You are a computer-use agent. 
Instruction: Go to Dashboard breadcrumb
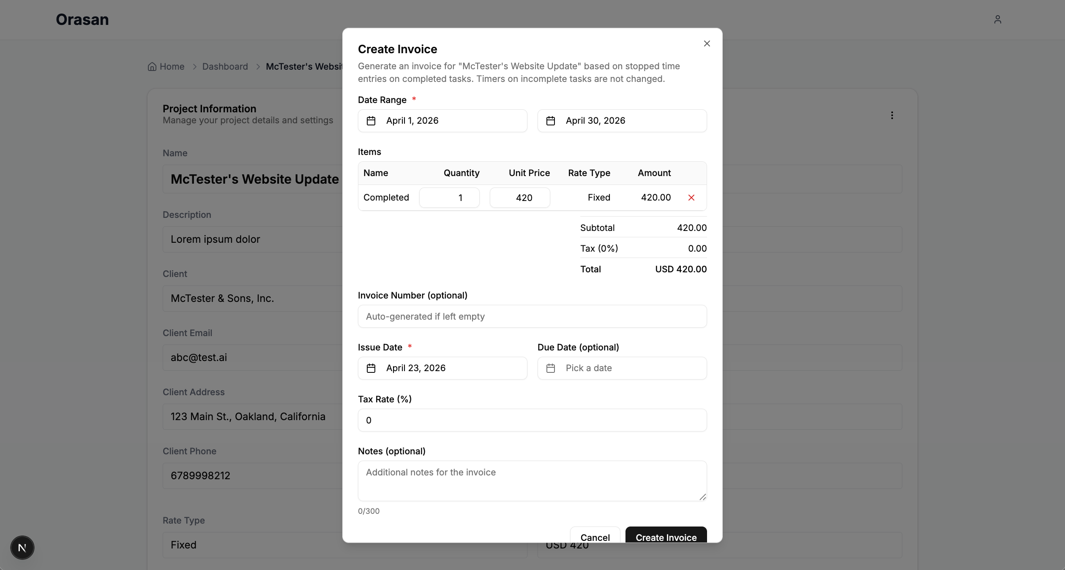pyautogui.click(x=225, y=67)
